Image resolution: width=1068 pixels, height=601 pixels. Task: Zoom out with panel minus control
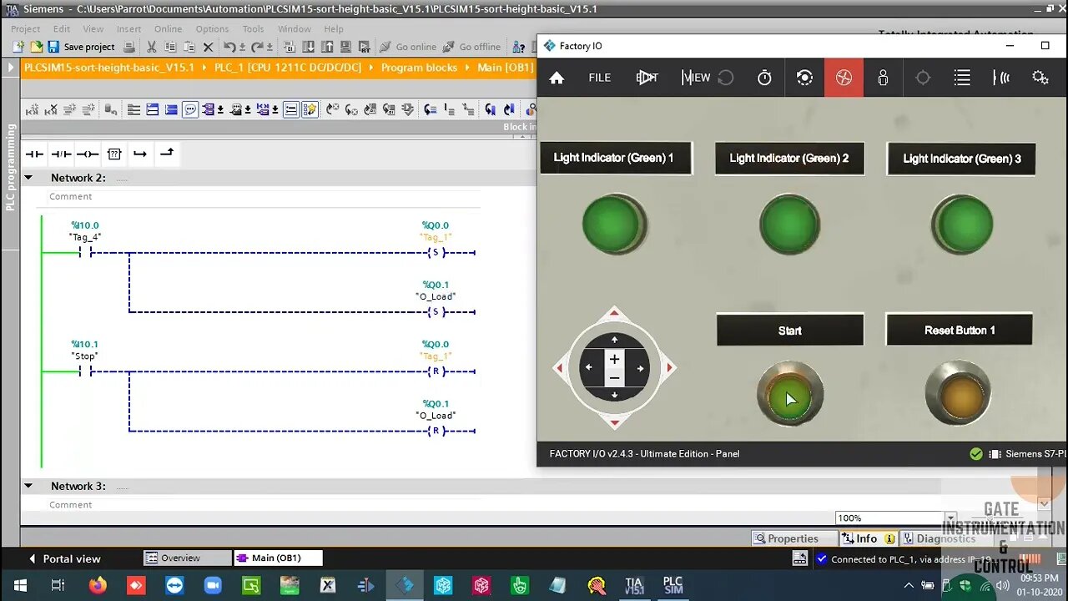(x=614, y=378)
